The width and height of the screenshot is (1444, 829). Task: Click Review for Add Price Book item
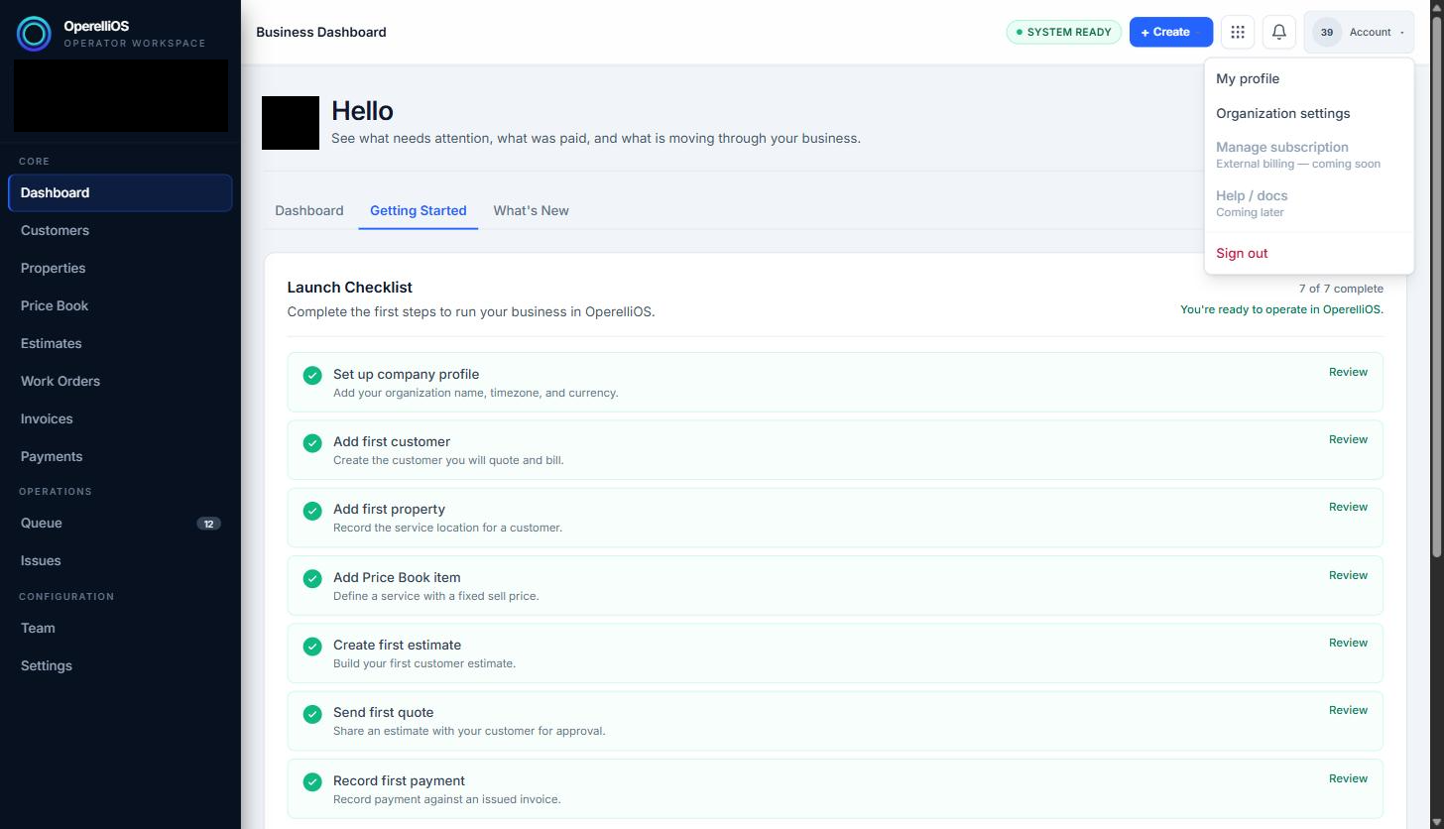(1348, 575)
